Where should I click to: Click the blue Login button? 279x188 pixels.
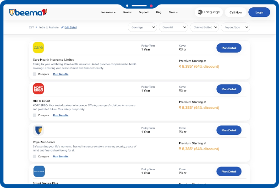point(259,12)
